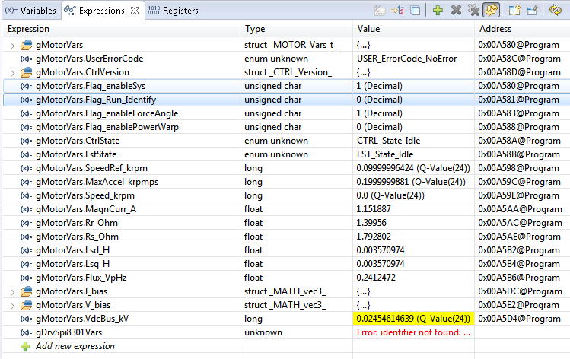Screen dimensions: 570x359
Task: Select gMotorVars.MagnCurr_A expression
Action: tap(86, 209)
